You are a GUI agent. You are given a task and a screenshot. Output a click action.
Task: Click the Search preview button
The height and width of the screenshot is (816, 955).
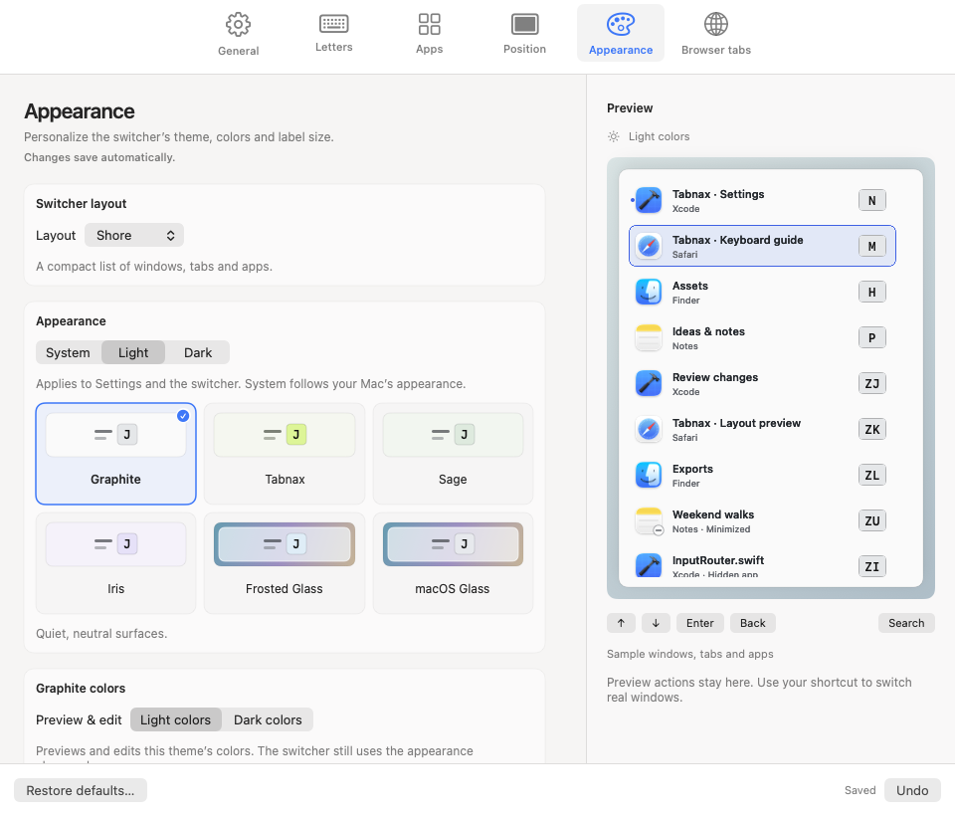click(x=906, y=623)
